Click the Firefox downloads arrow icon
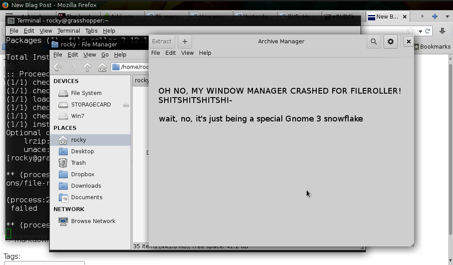 (x=442, y=31)
